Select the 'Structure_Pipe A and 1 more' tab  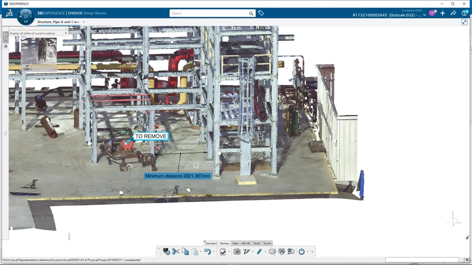tap(59, 22)
